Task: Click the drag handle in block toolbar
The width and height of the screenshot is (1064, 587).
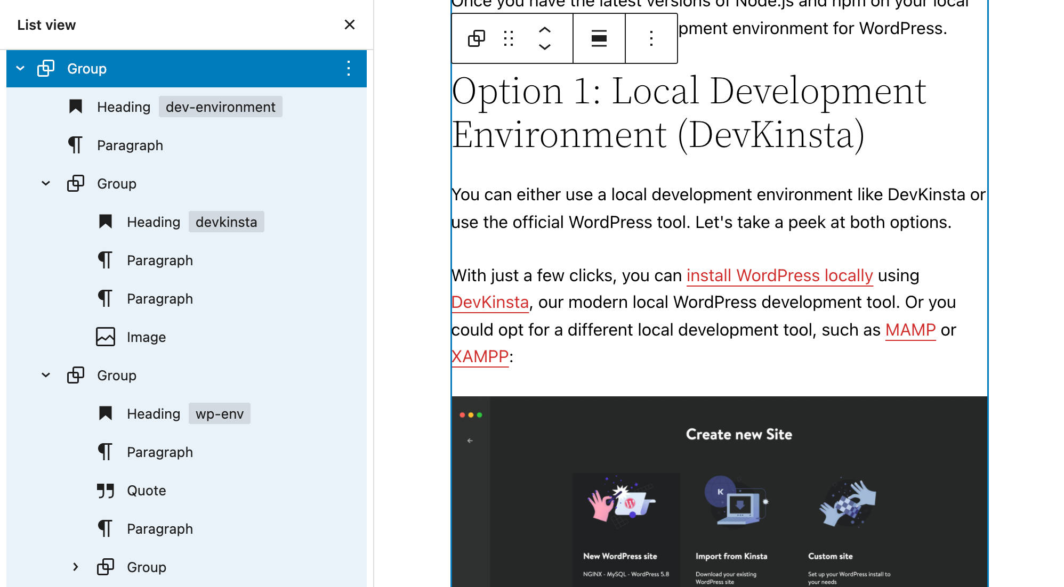Action: pos(509,38)
